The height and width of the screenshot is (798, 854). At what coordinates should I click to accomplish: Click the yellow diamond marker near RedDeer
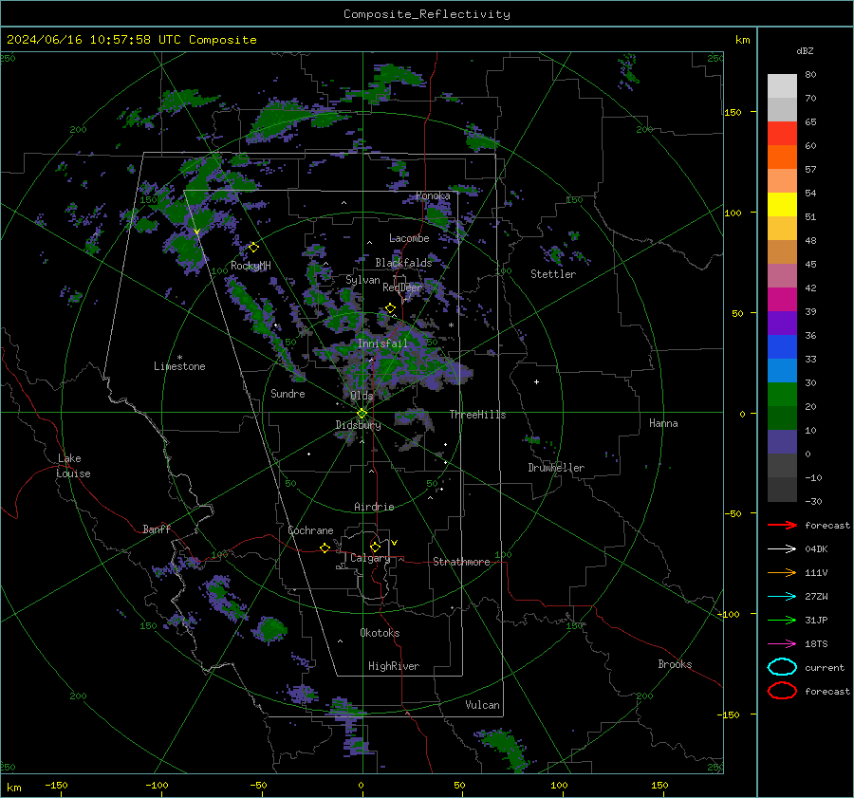click(390, 308)
